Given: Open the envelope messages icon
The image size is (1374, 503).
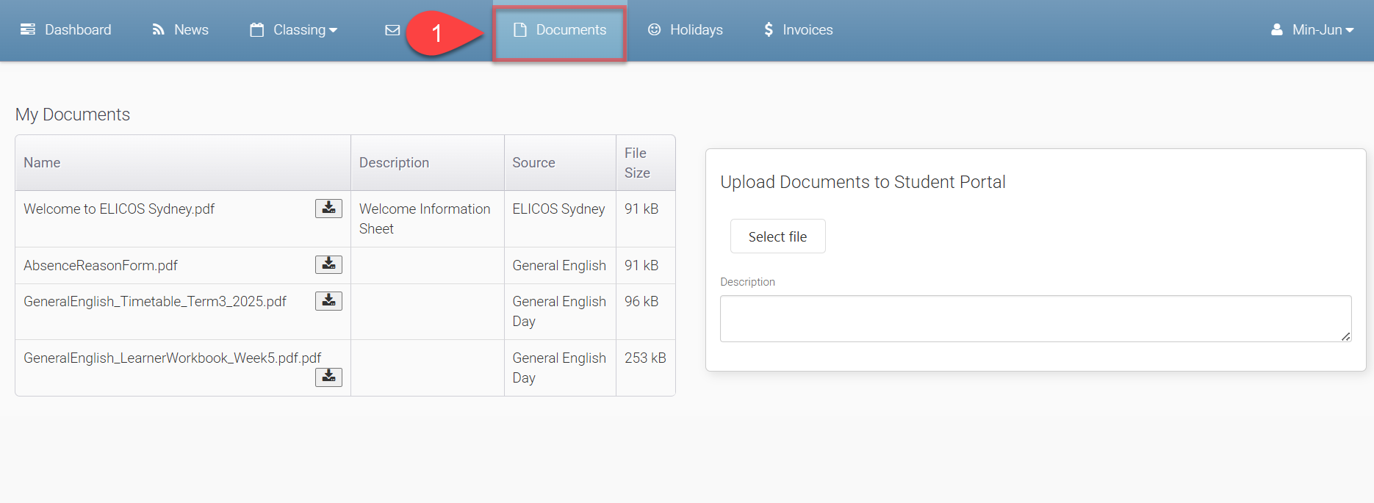Looking at the screenshot, I should [x=392, y=30].
